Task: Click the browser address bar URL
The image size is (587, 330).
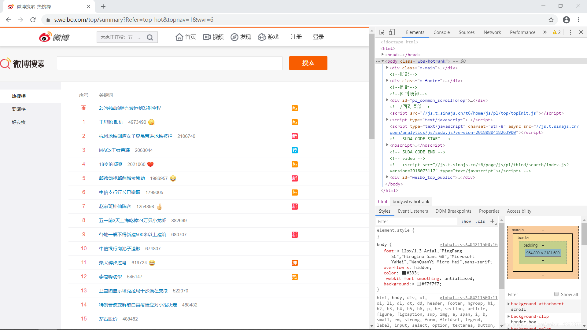Action: pyautogui.click(x=134, y=20)
